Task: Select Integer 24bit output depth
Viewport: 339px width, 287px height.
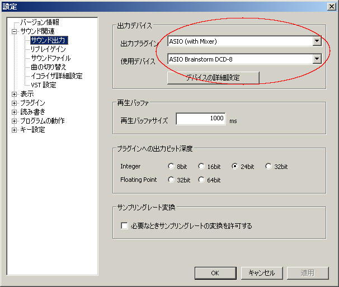Action: click(x=235, y=166)
